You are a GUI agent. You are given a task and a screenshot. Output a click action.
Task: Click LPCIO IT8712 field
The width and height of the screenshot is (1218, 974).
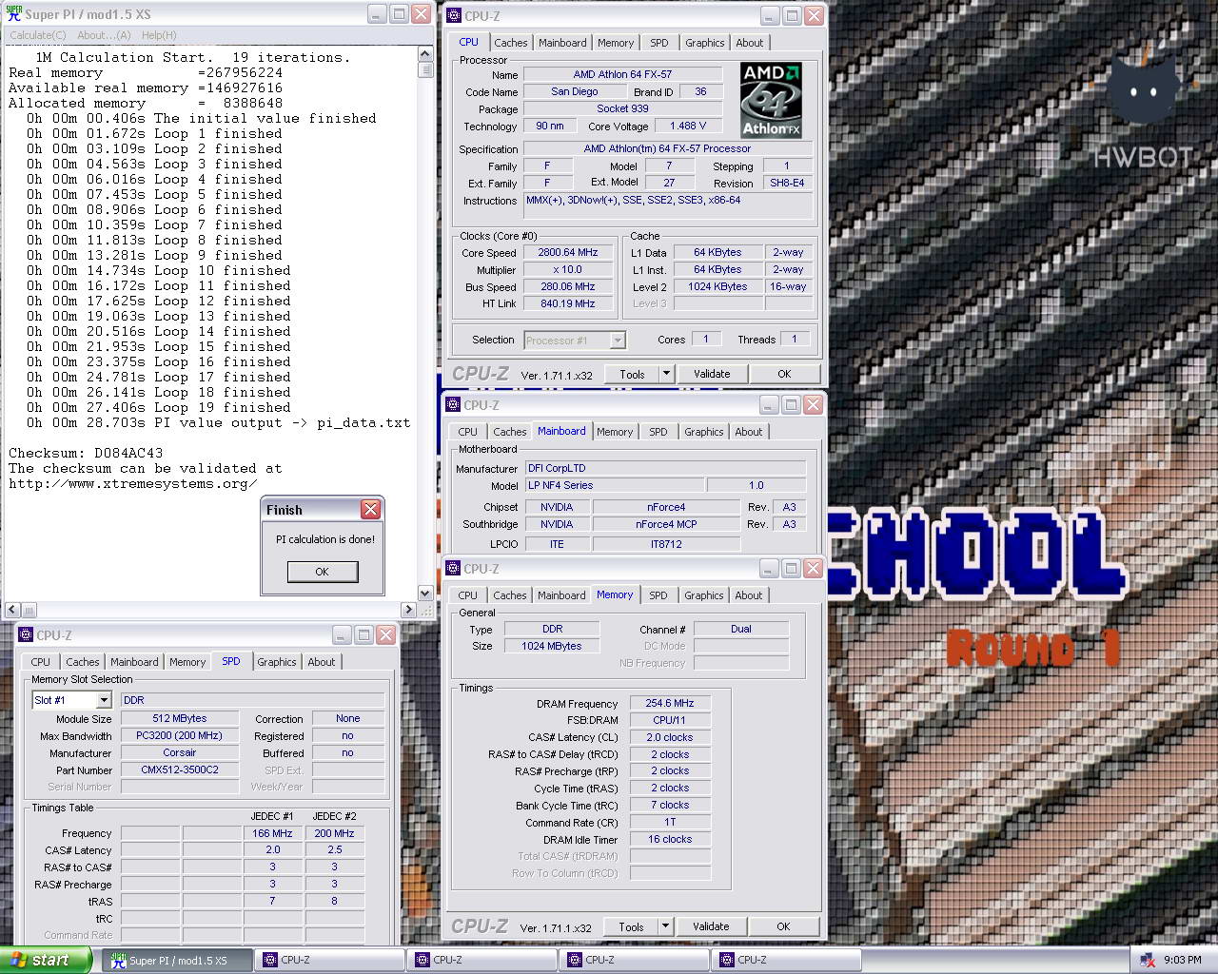pos(666,545)
